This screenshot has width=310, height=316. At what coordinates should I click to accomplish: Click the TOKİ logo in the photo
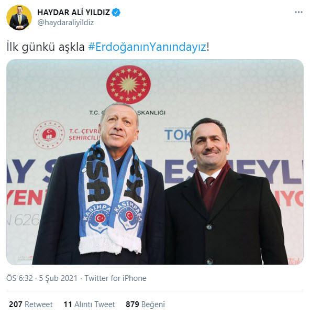[x=178, y=135]
